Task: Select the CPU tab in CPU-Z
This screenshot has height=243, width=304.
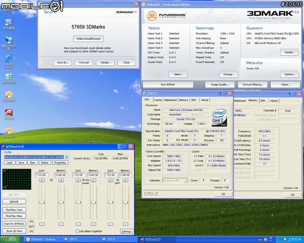Action: [147, 100]
